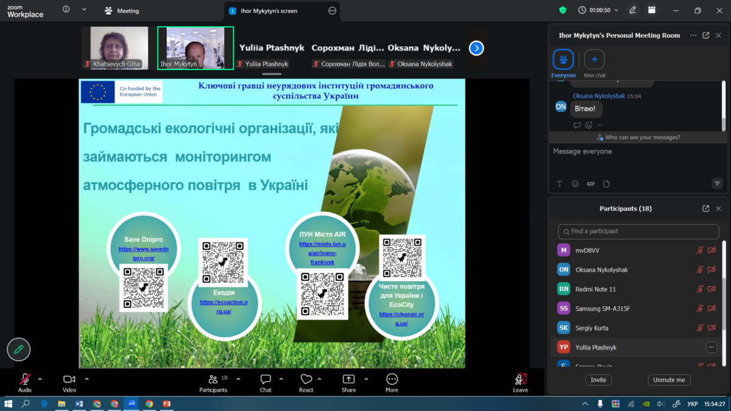Image resolution: width=731 pixels, height=411 pixels.
Task: Click muted mic icon for mvD8VV
Action: [701, 250]
